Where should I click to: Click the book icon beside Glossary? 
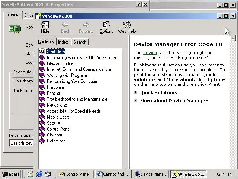42,135
